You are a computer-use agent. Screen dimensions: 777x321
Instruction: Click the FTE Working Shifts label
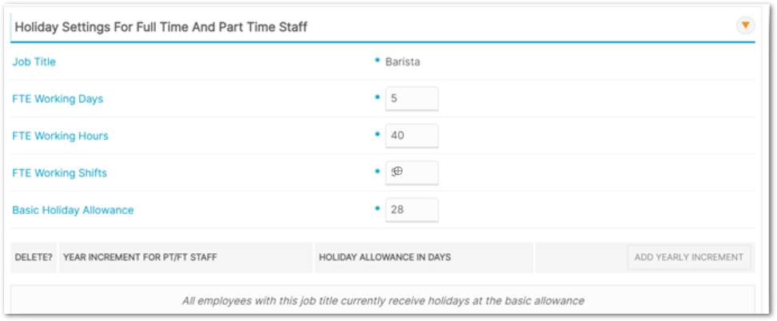tap(59, 172)
